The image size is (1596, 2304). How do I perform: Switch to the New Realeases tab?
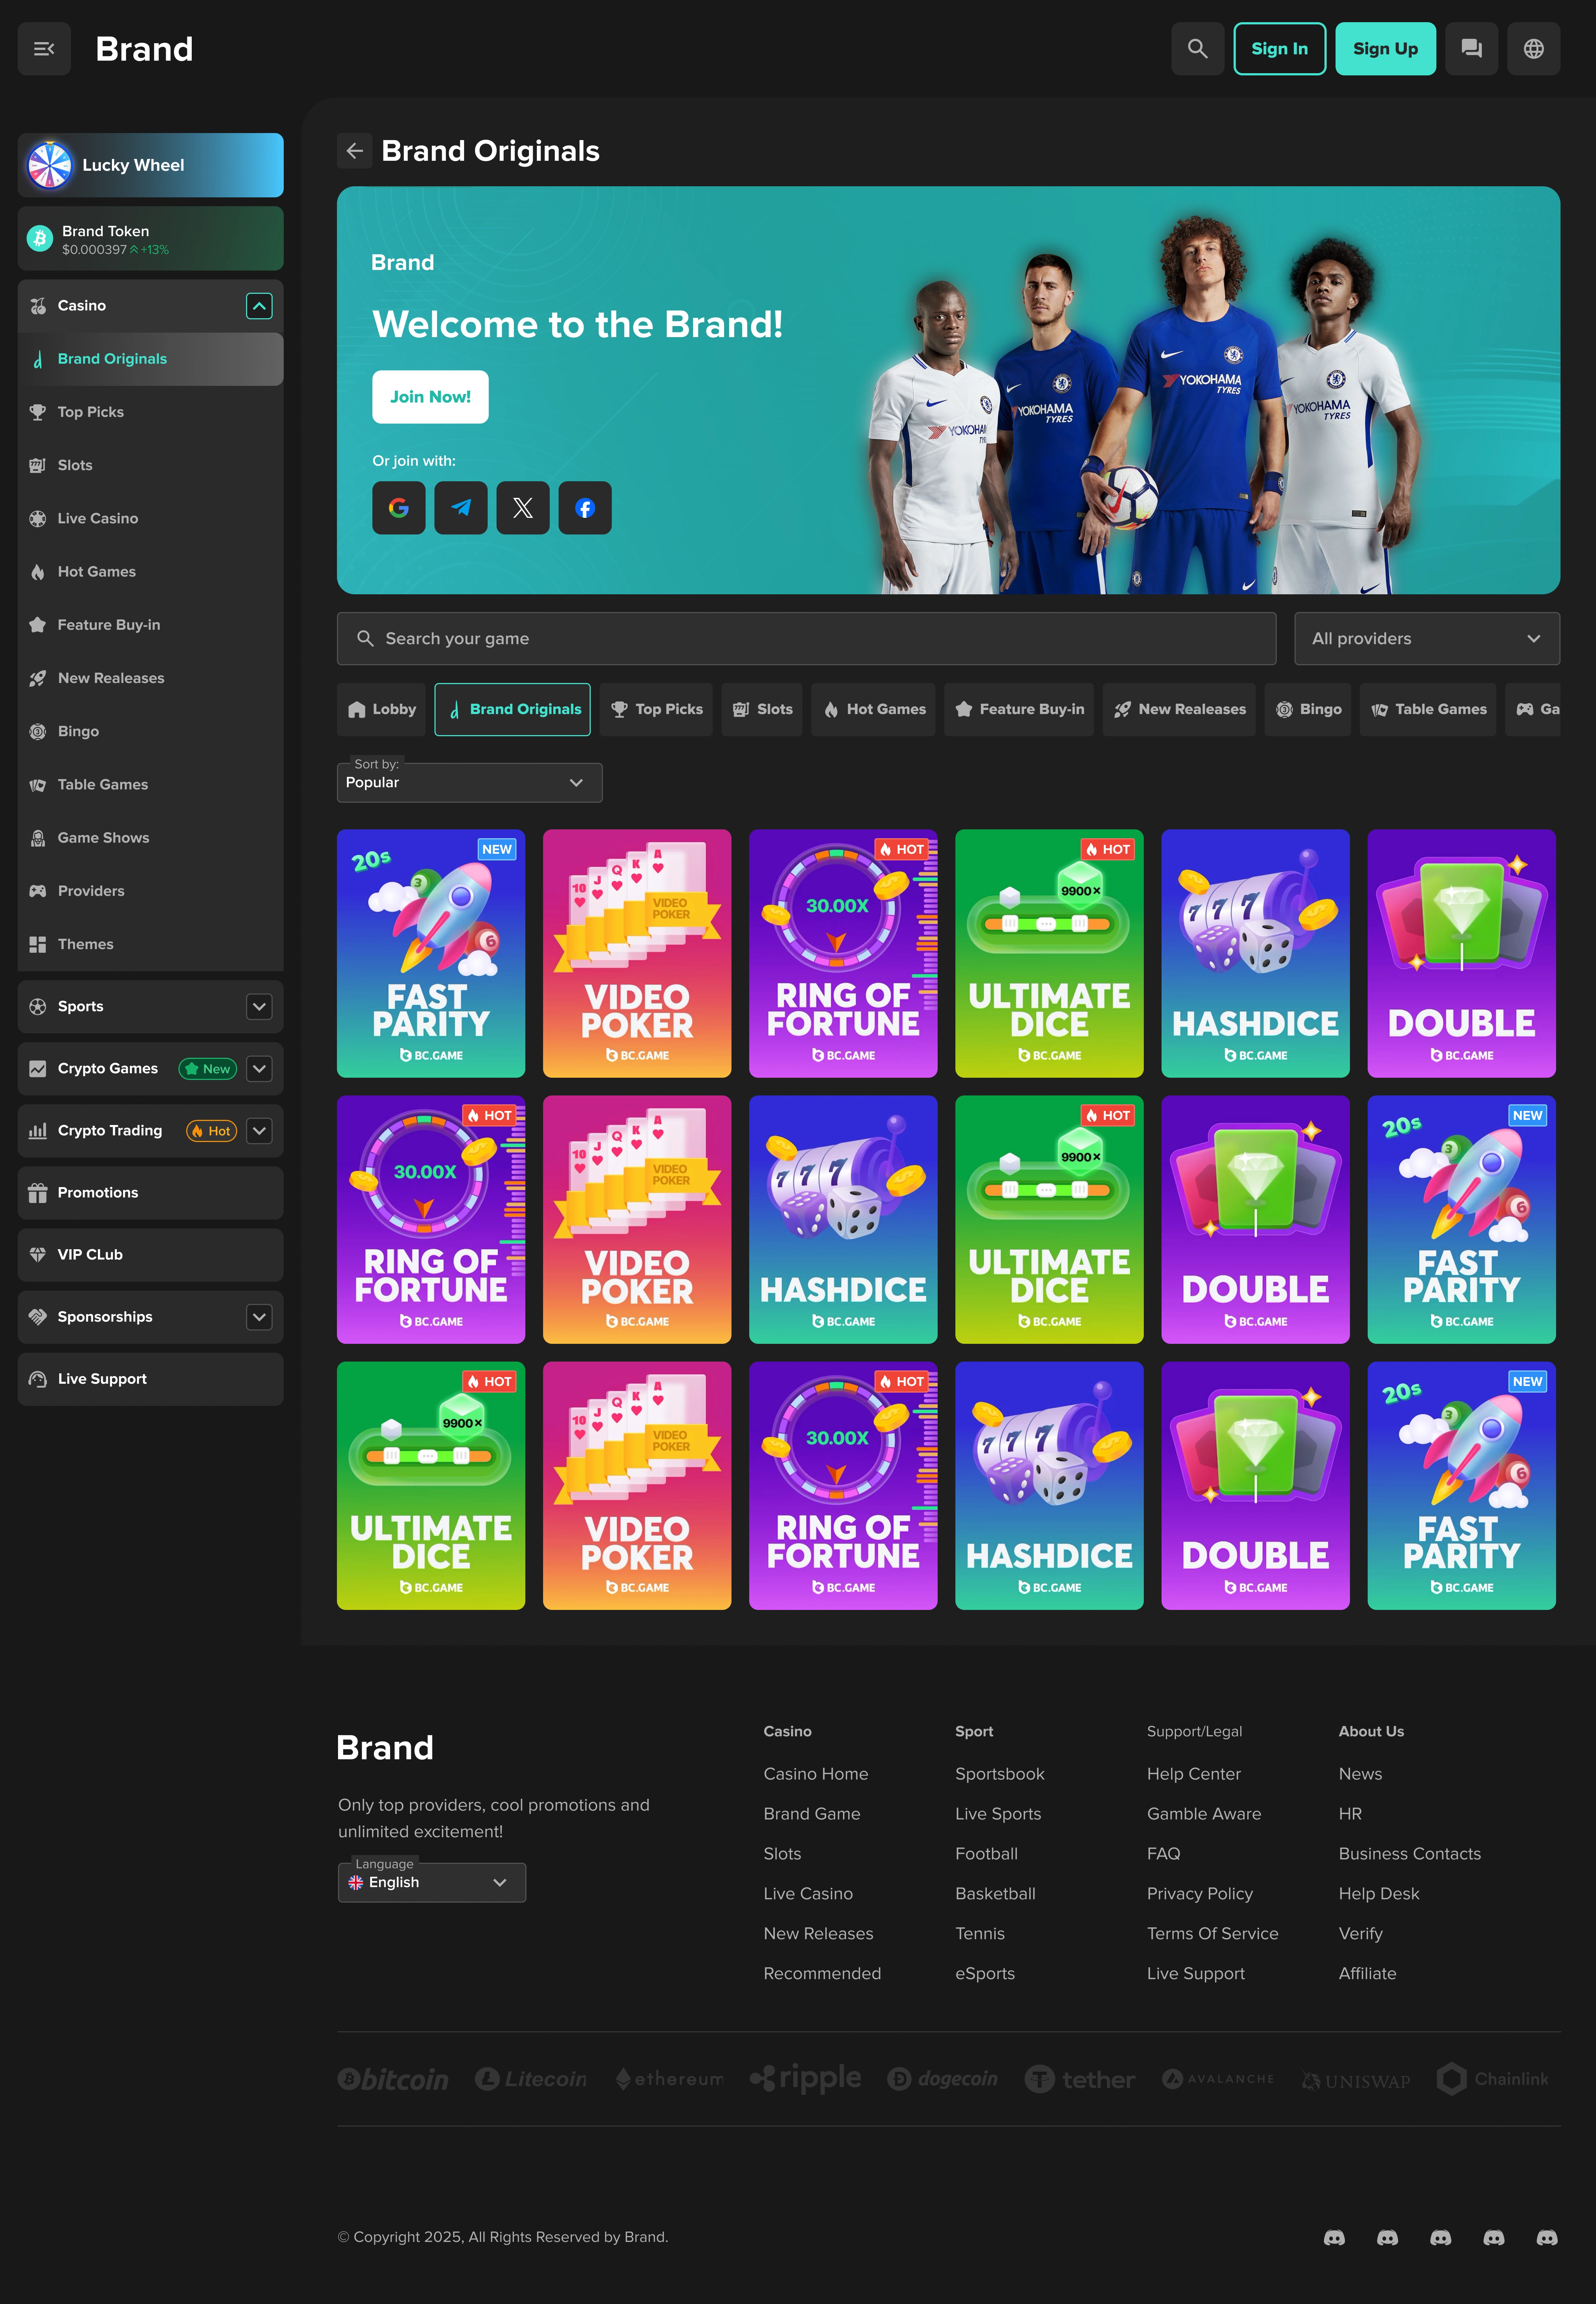tap(1179, 709)
